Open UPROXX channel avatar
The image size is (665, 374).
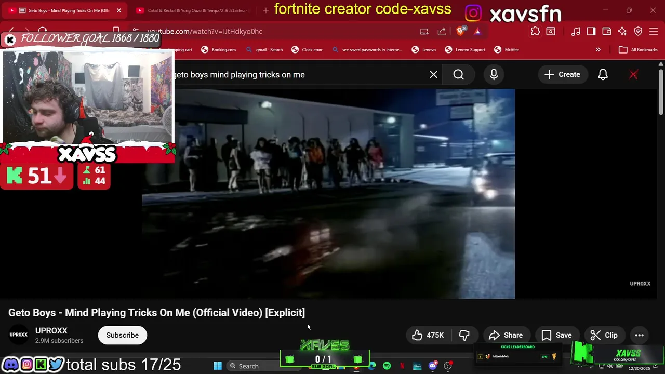[x=19, y=335]
